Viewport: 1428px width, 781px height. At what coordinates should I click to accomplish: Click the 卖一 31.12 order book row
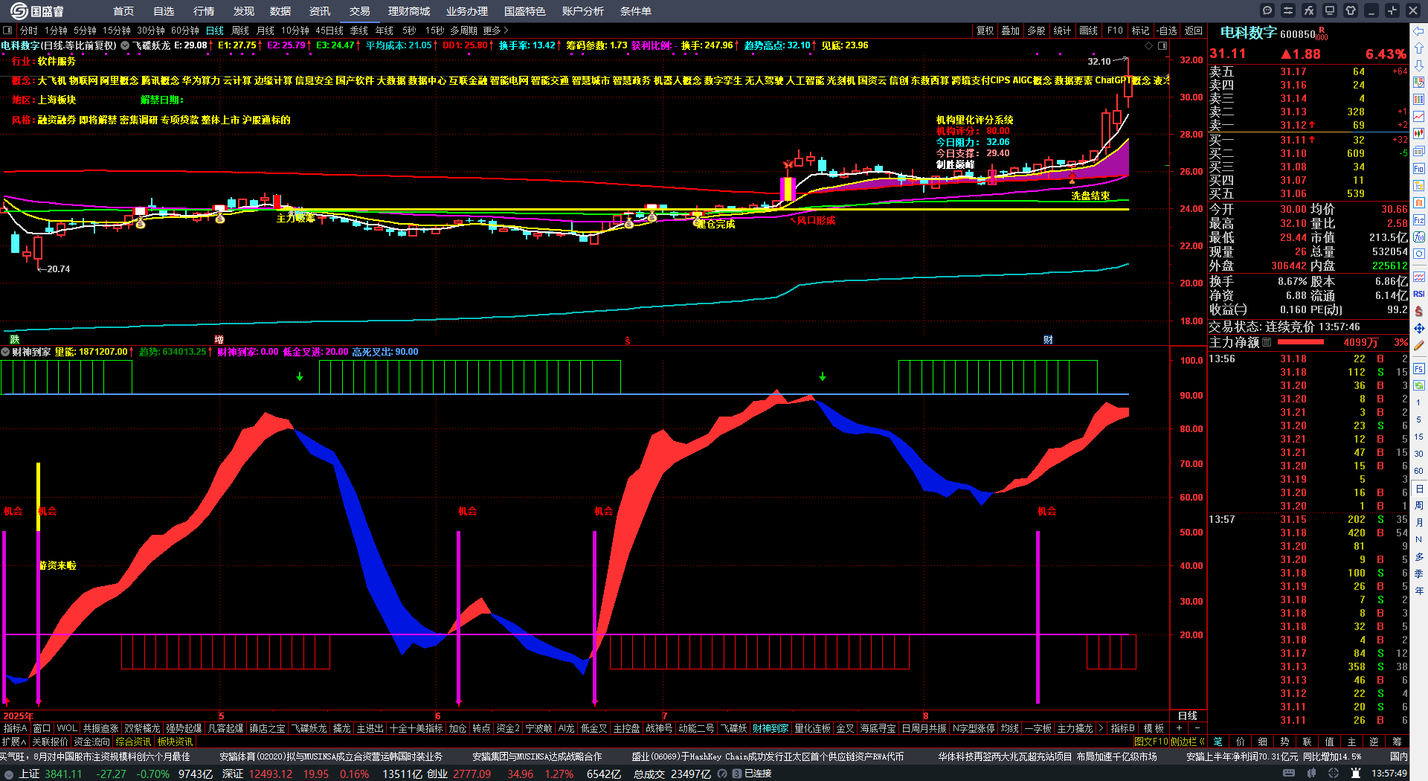(x=1308, y=125)
